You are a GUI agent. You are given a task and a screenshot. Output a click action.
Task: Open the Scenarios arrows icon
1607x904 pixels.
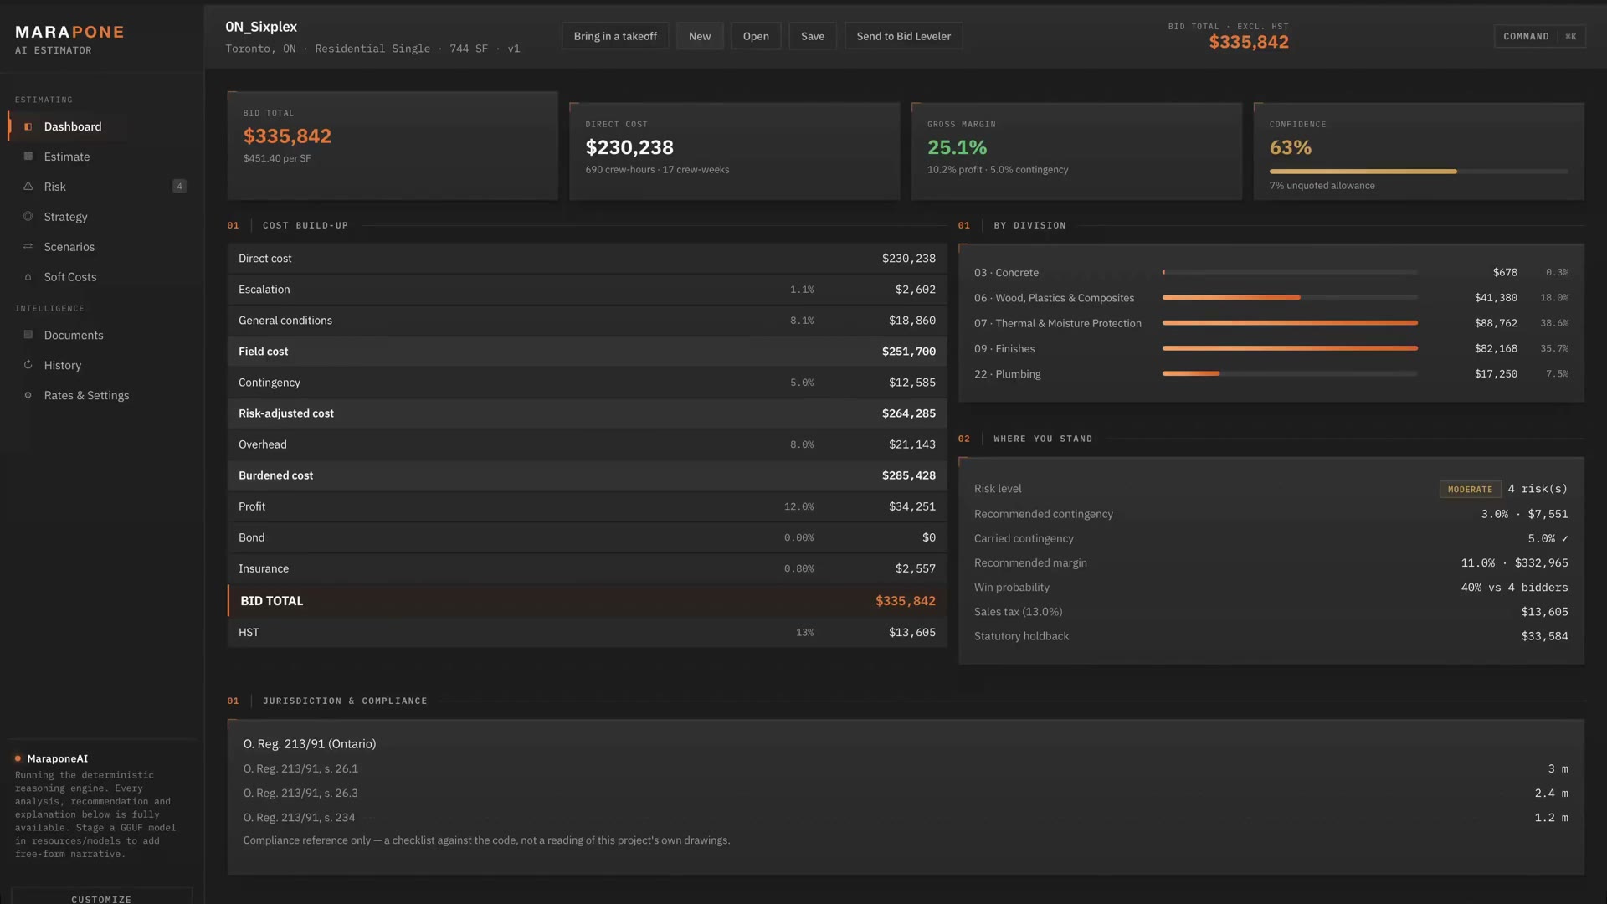click(28, 247)
